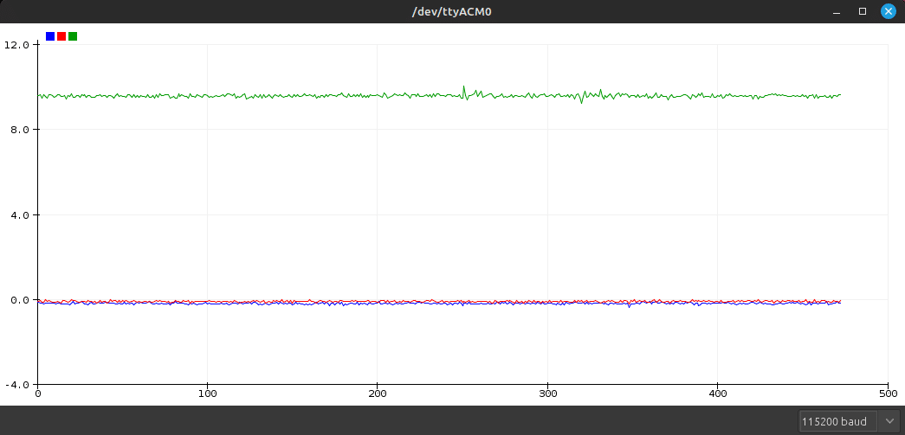This screenshot has width=905, height=435.
Task: Open the 115200 baud rate dropdown
Action: (837, 421)
